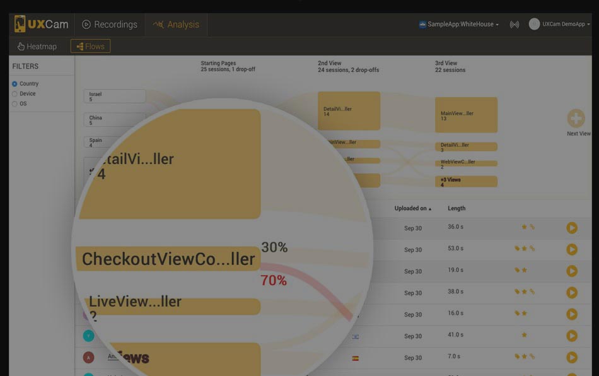Play the 53.0 s session recording
Screen dimensions: 599x376
point(572,249)
